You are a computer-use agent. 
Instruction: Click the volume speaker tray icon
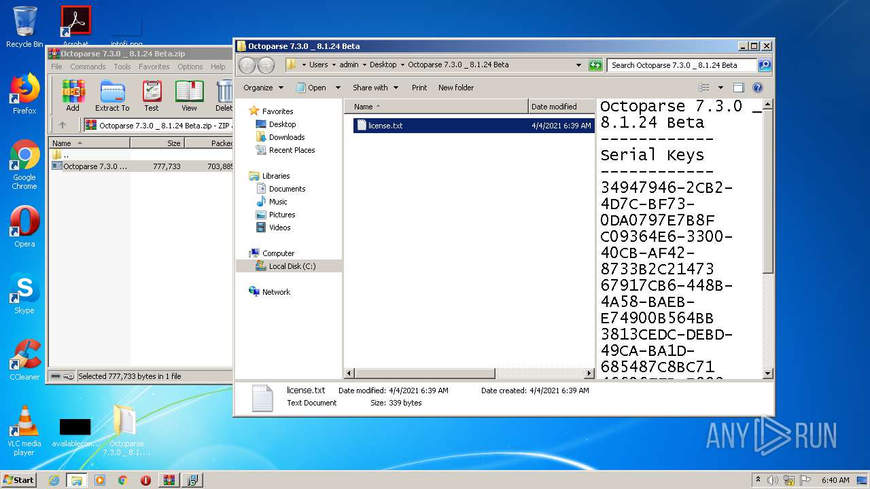(773, 480)
